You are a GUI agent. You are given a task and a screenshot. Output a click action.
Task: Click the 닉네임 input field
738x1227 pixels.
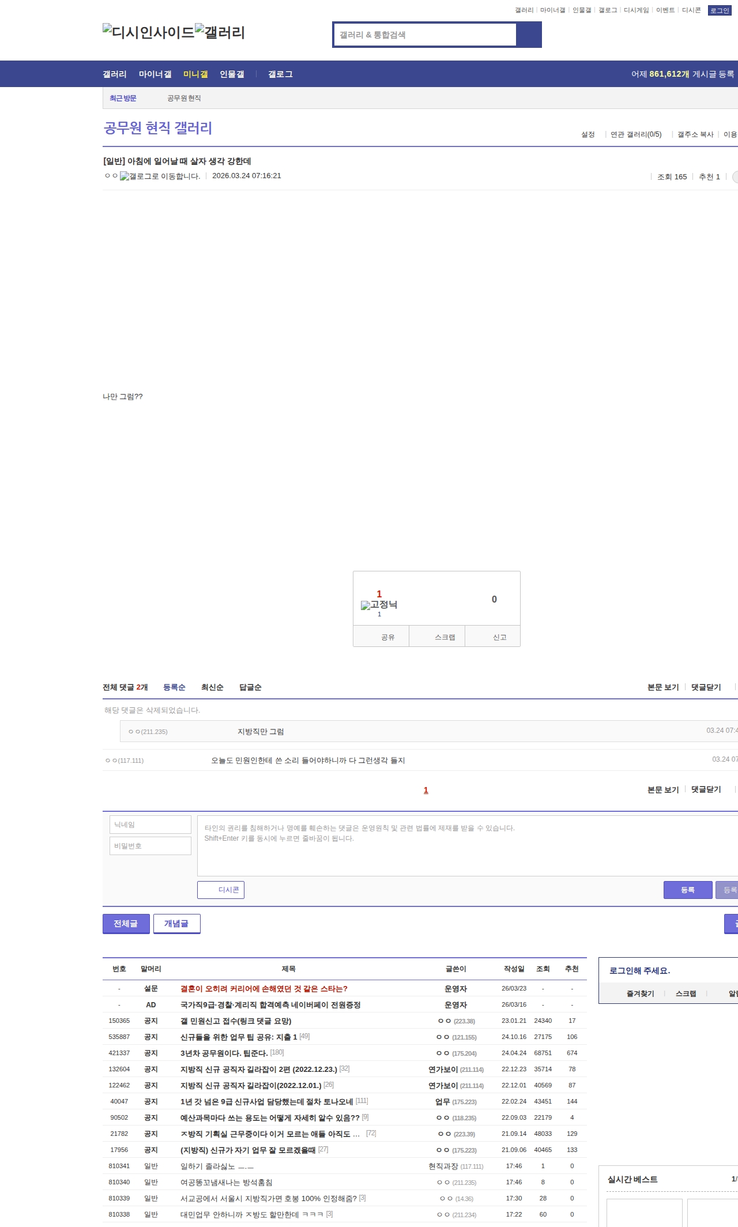tap(150, 825)
